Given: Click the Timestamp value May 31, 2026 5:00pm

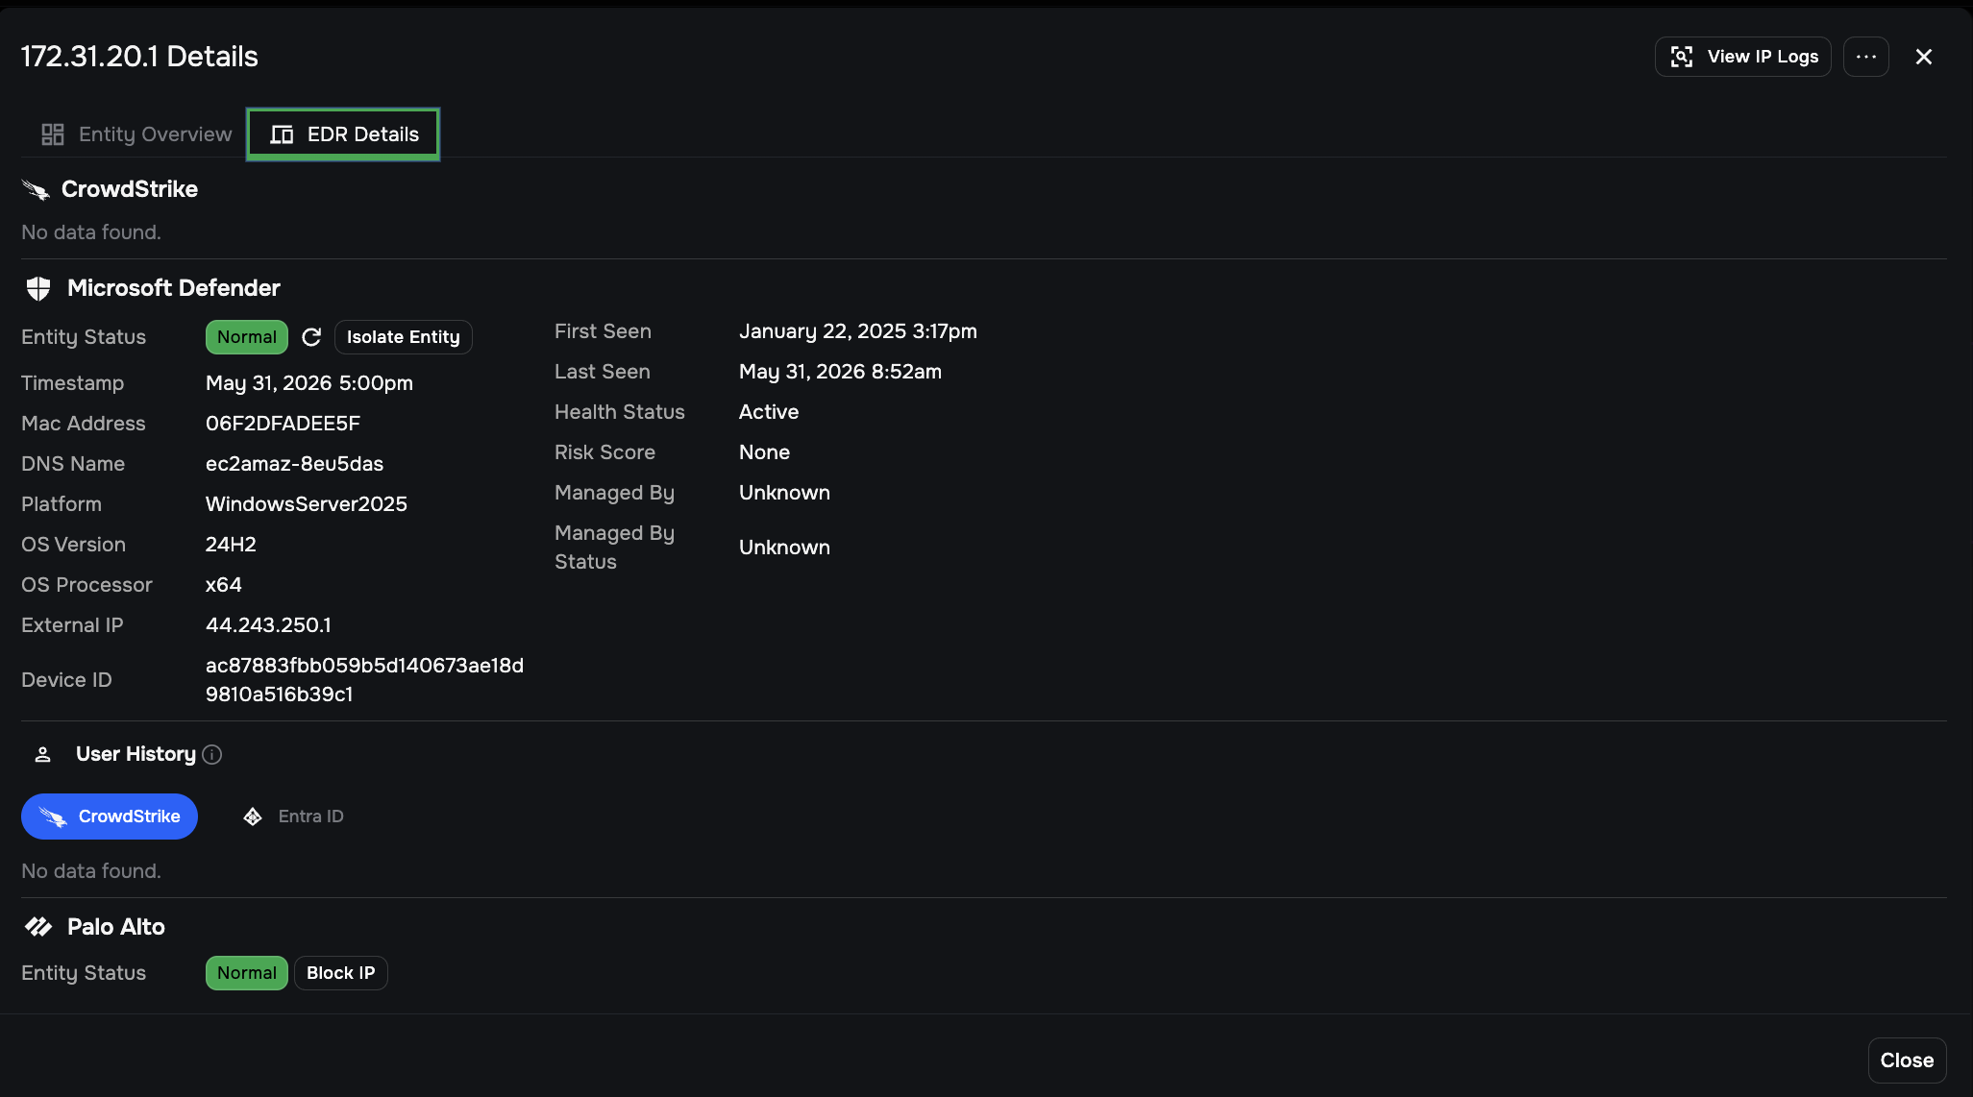Looking at the screenshot, I should pos(309,383).
